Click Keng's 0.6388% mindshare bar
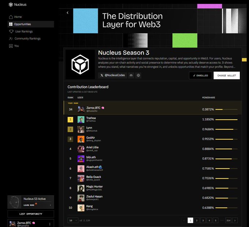 click(226, 208)
